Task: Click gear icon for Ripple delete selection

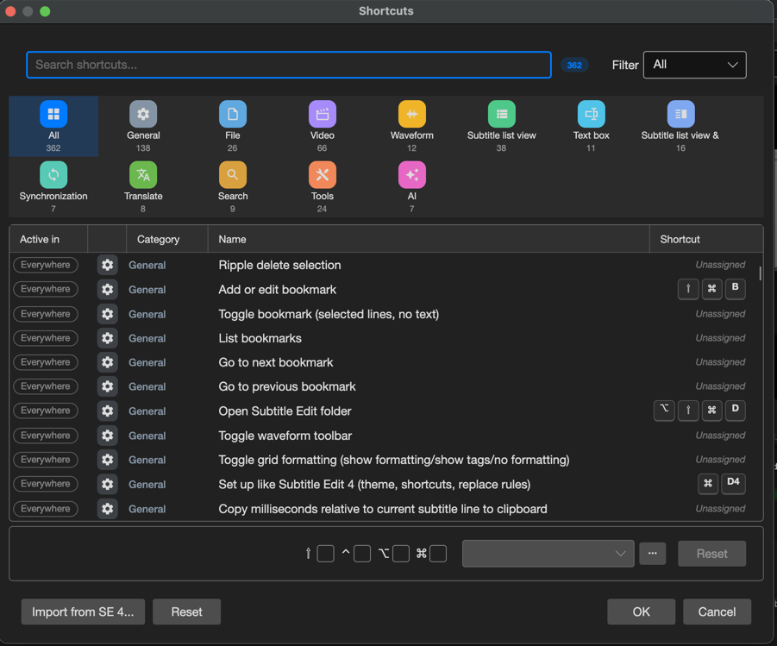Action: 108,265
